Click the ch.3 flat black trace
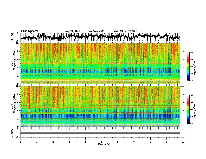 pos(100,133)
